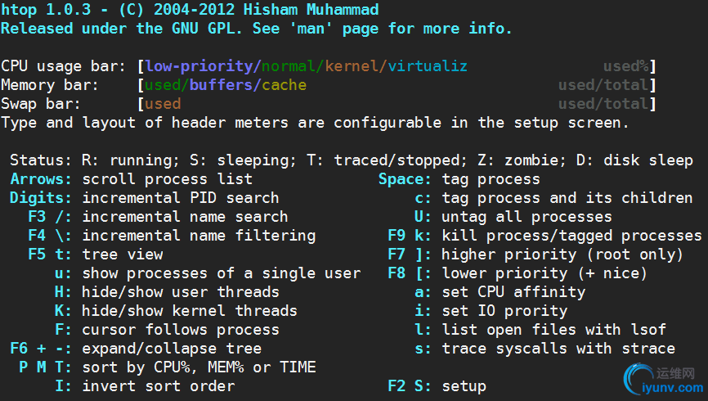Screen dimensions: 708x401
Task: Click 'Type and layout of header meters' line
Action: [x=315, y=123]
